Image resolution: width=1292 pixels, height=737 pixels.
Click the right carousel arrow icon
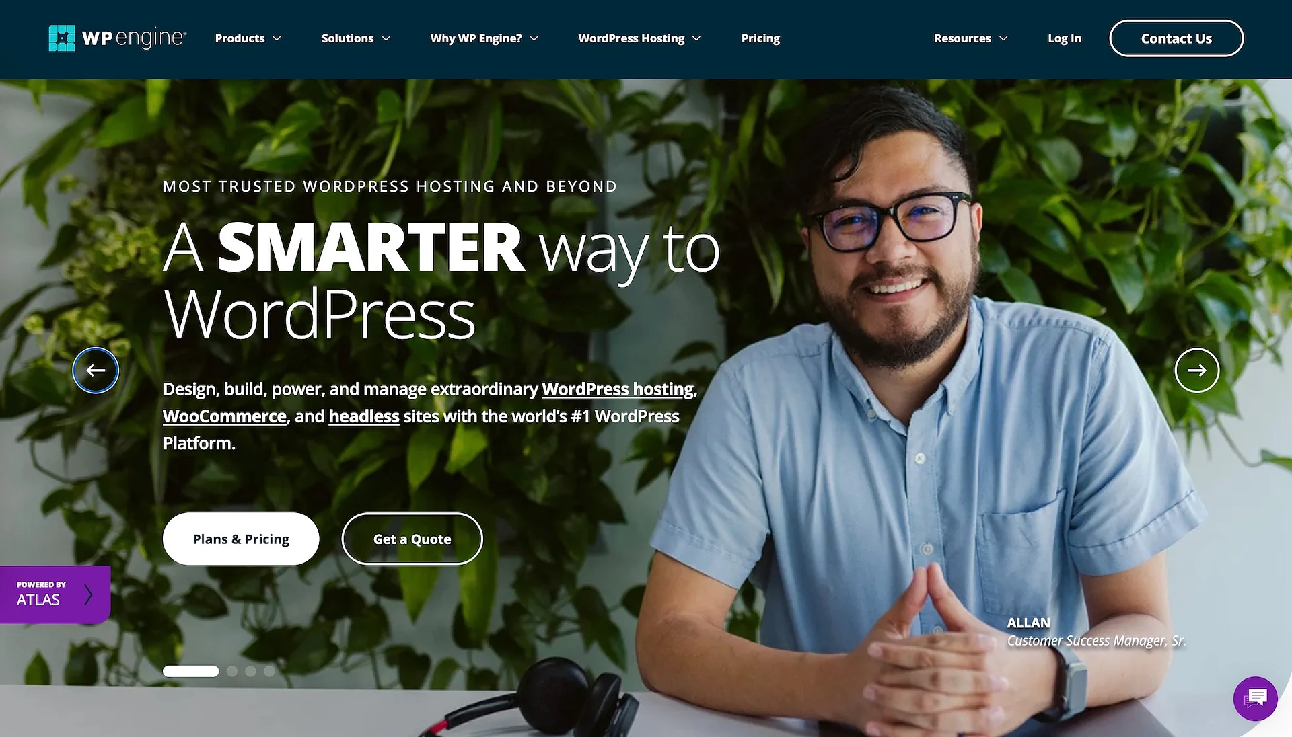click(x=1196, y=370)
